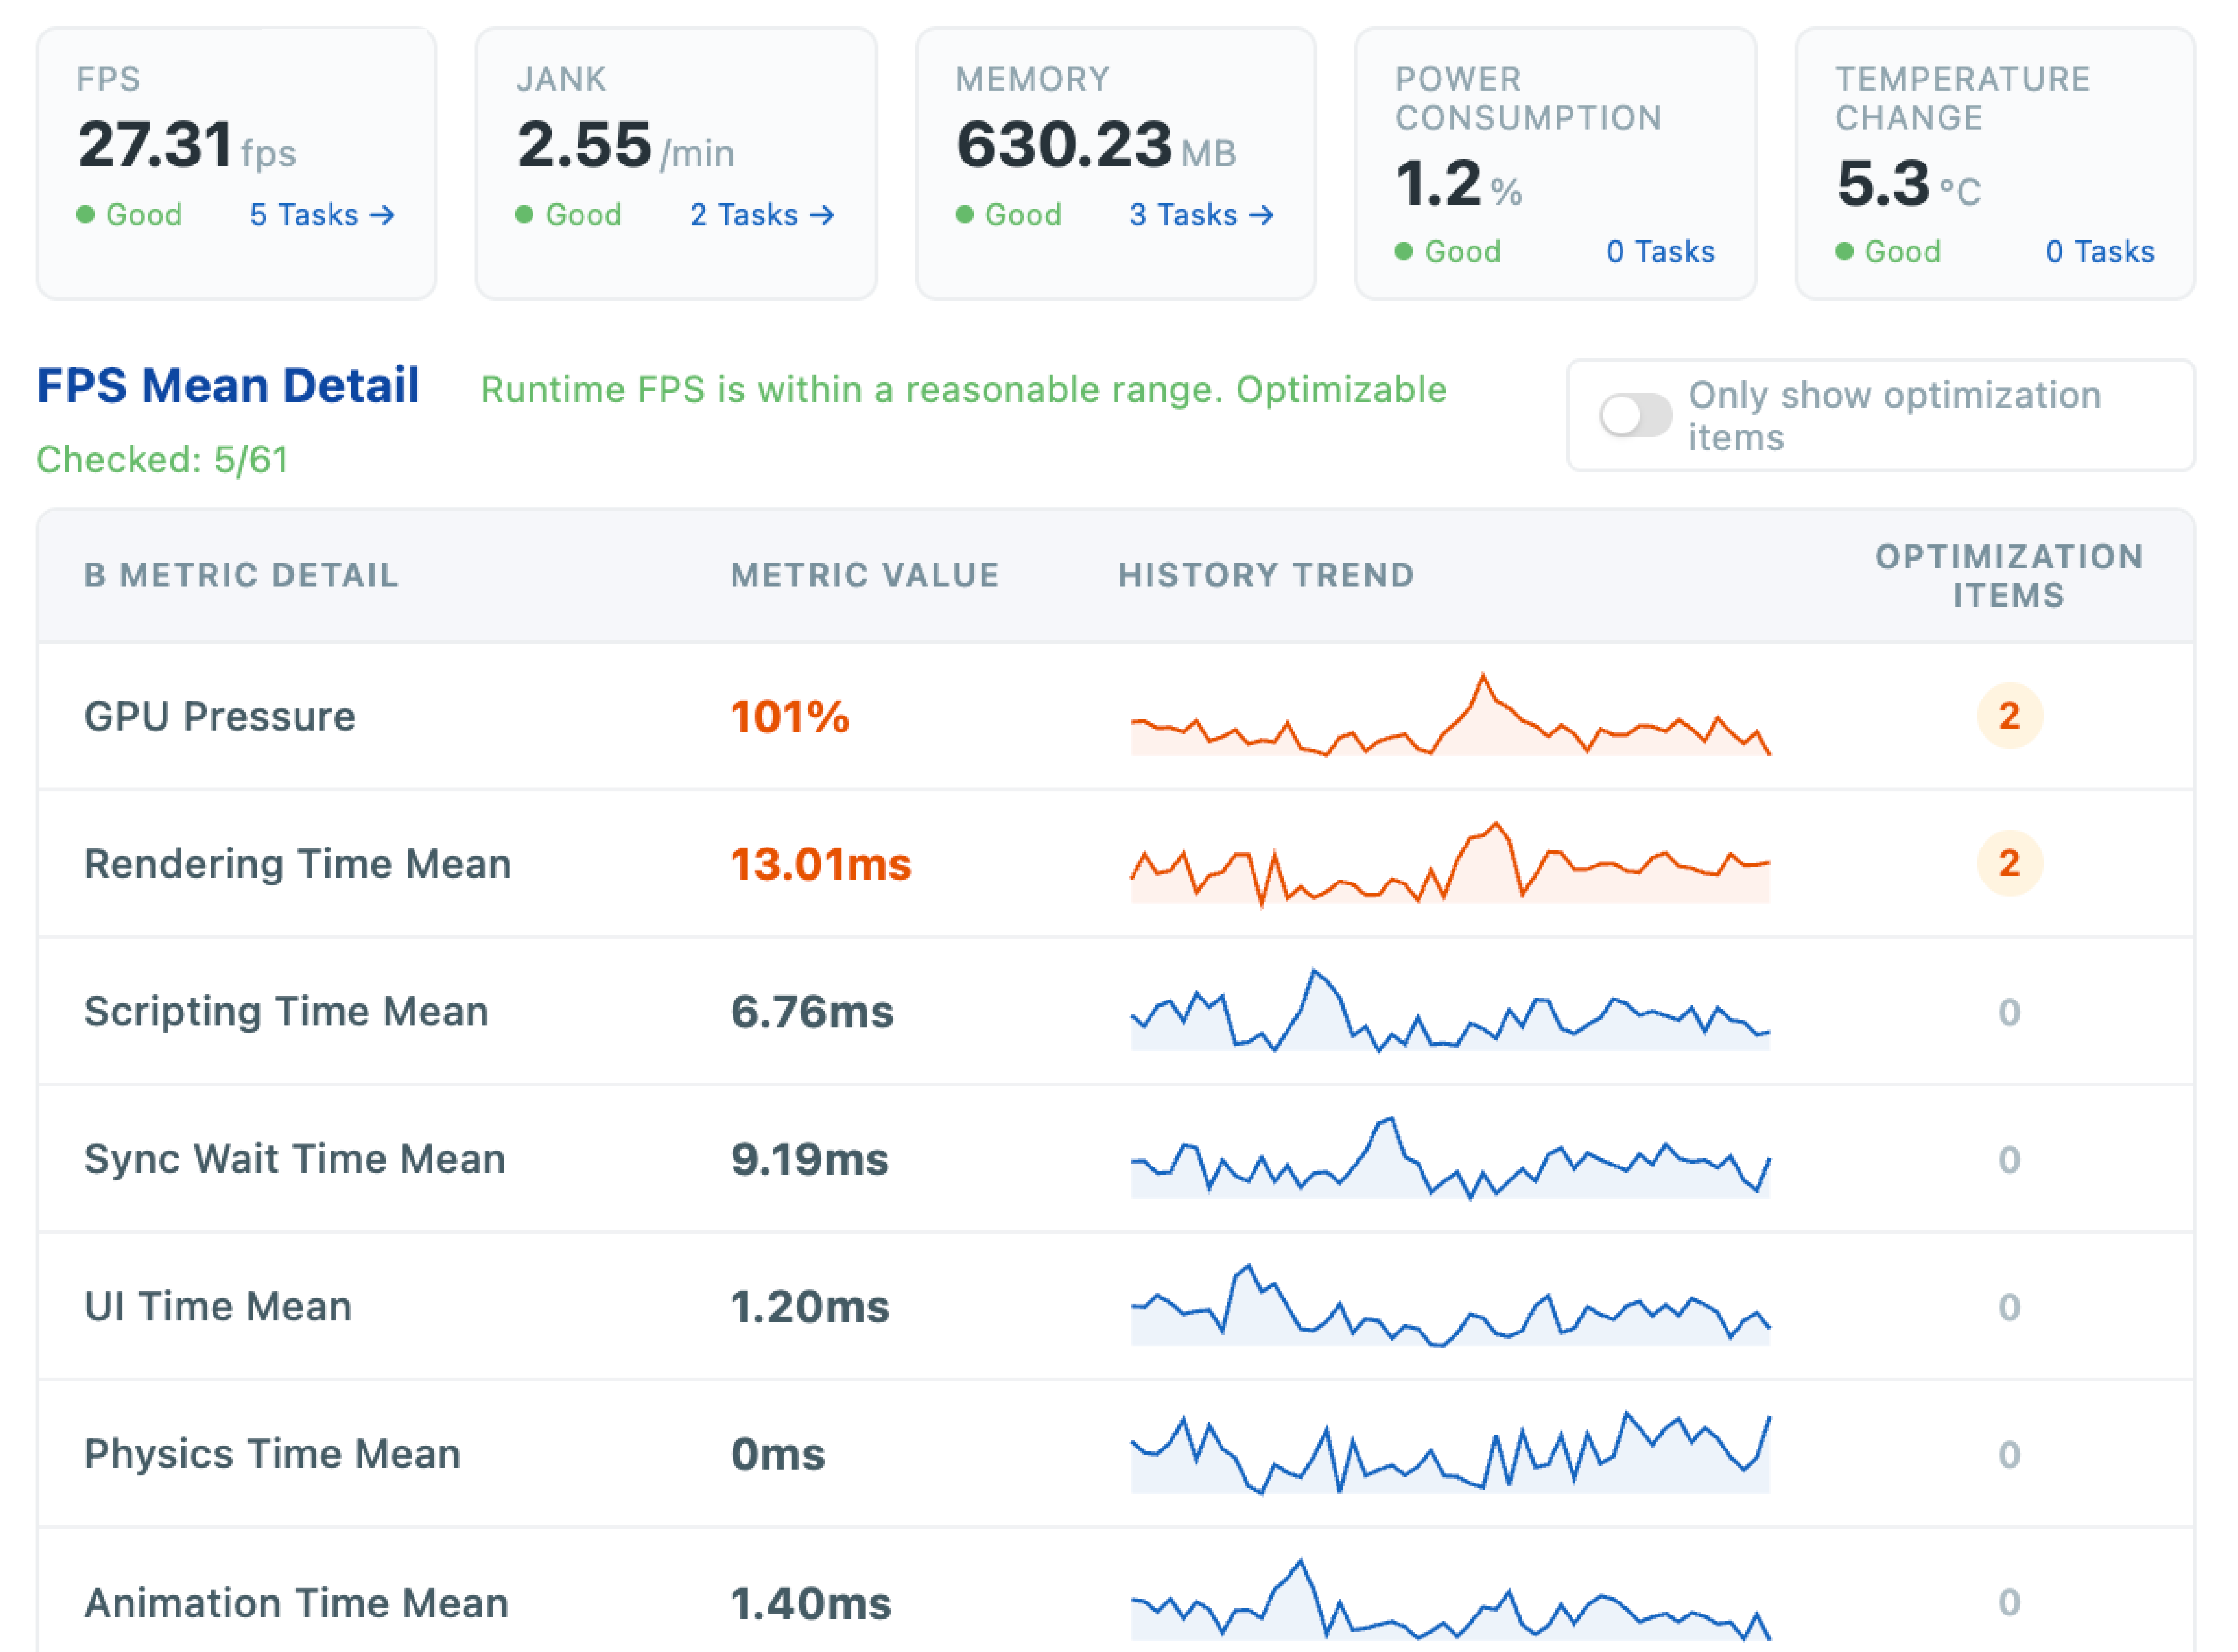Click the 101% GPU Pressure value
This screenshot has height=1652, width=2238.
[790, 717]
